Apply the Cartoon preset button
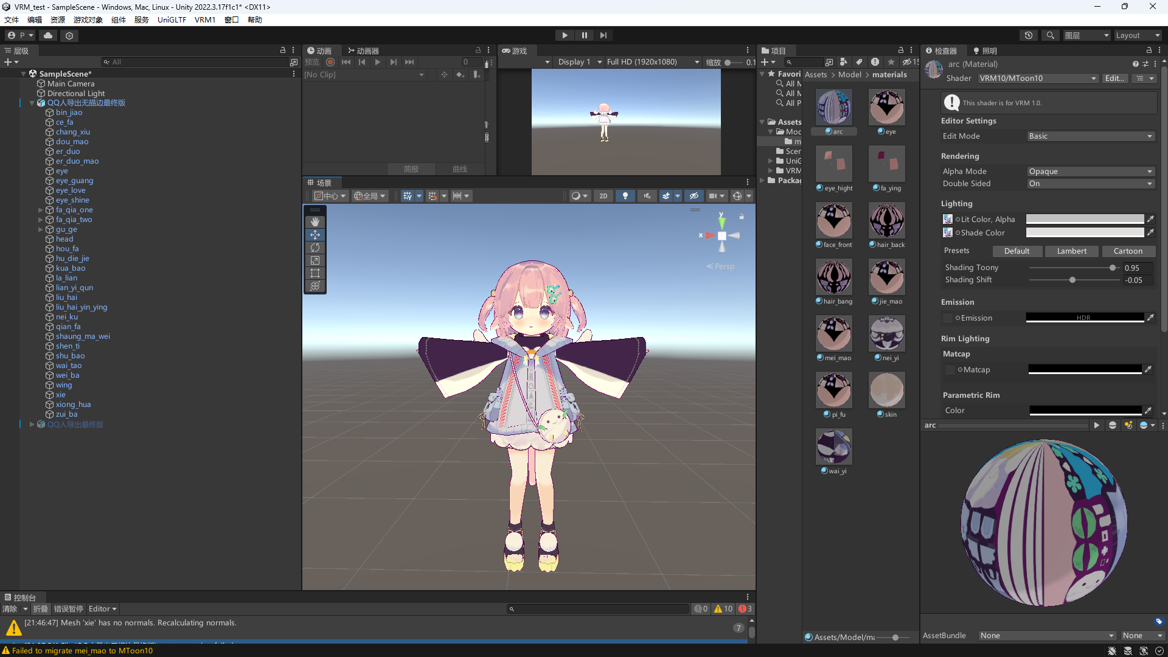 click(x=1128, y=251)
